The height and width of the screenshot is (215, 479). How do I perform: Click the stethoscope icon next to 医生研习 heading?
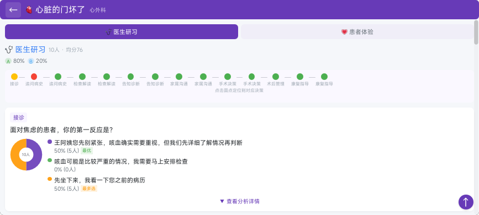(x=9, y=50)
